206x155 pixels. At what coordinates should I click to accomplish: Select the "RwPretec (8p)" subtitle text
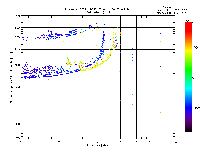98,12
